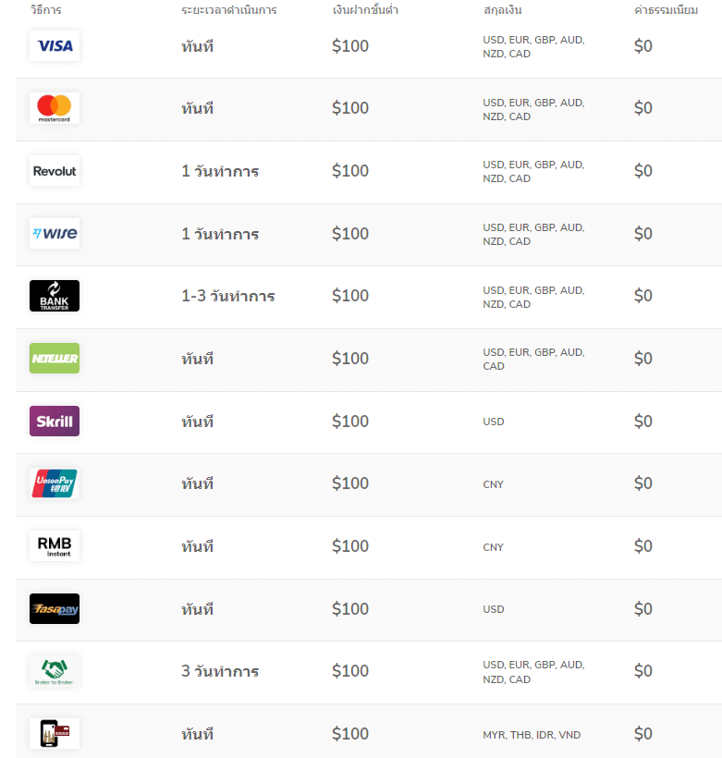Click the purple Skrill logo
This screenshot has width=722, height=758.
point(55,422)
